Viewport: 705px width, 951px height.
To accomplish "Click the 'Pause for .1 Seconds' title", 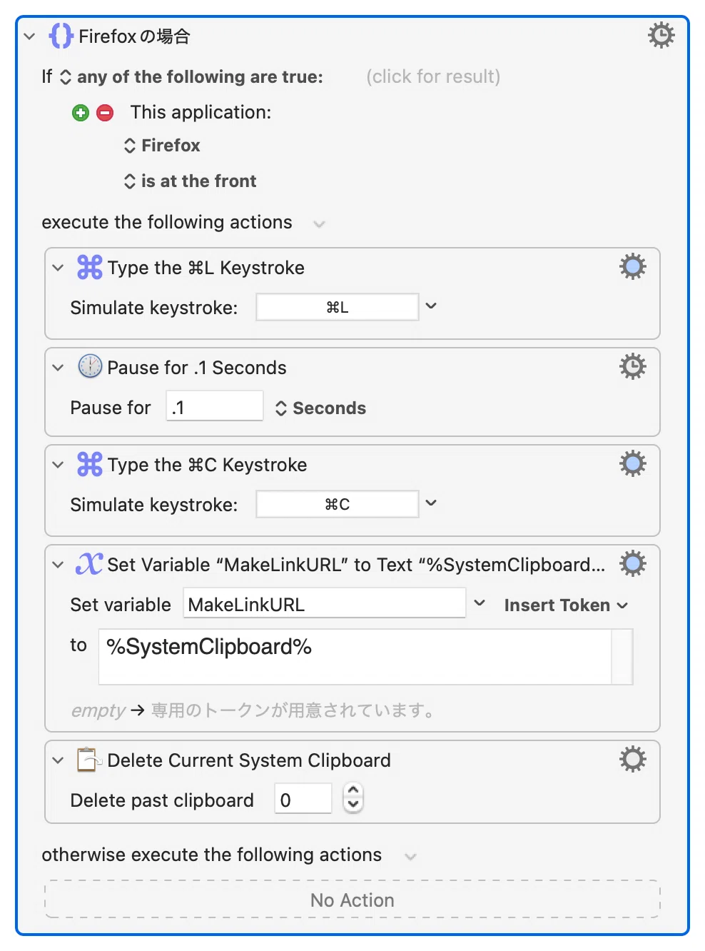I will click(197, 368).
